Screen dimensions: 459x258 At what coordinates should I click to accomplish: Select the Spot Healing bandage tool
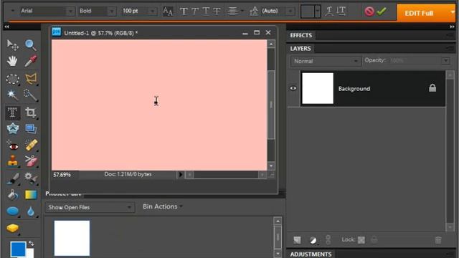(x=31, y=145)
